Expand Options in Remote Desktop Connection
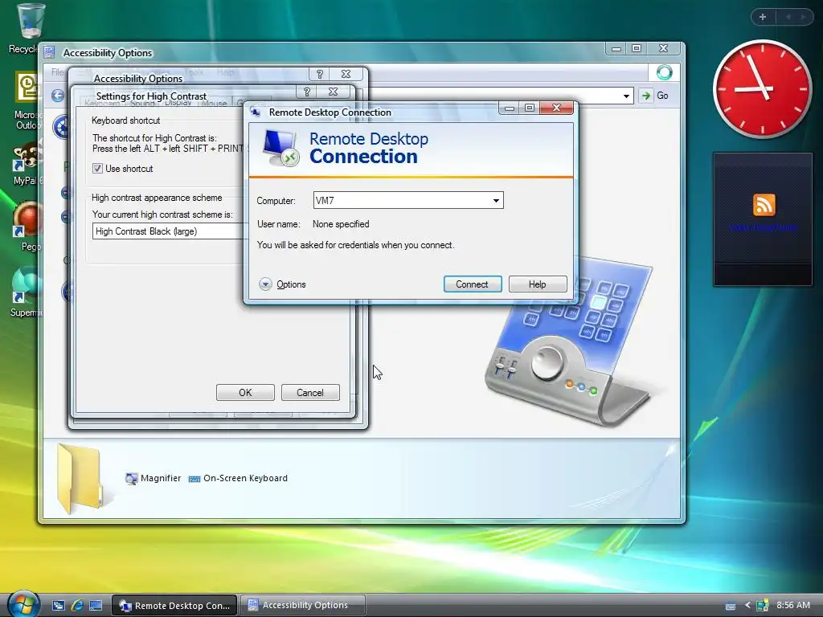 pos(282,284)
